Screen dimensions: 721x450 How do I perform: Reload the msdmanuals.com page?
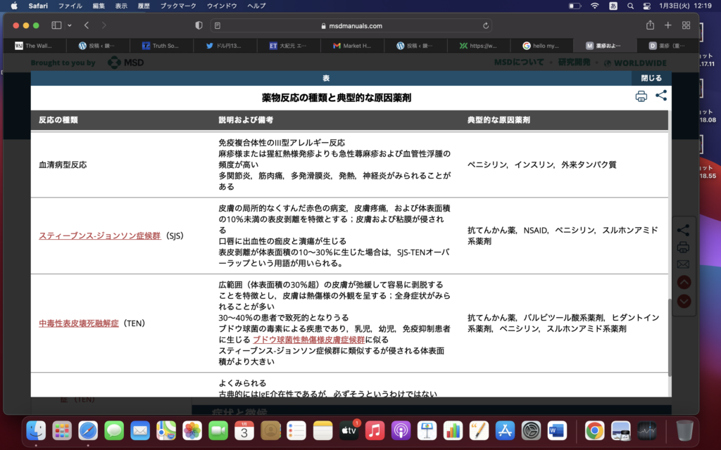[x=486, y=26]
